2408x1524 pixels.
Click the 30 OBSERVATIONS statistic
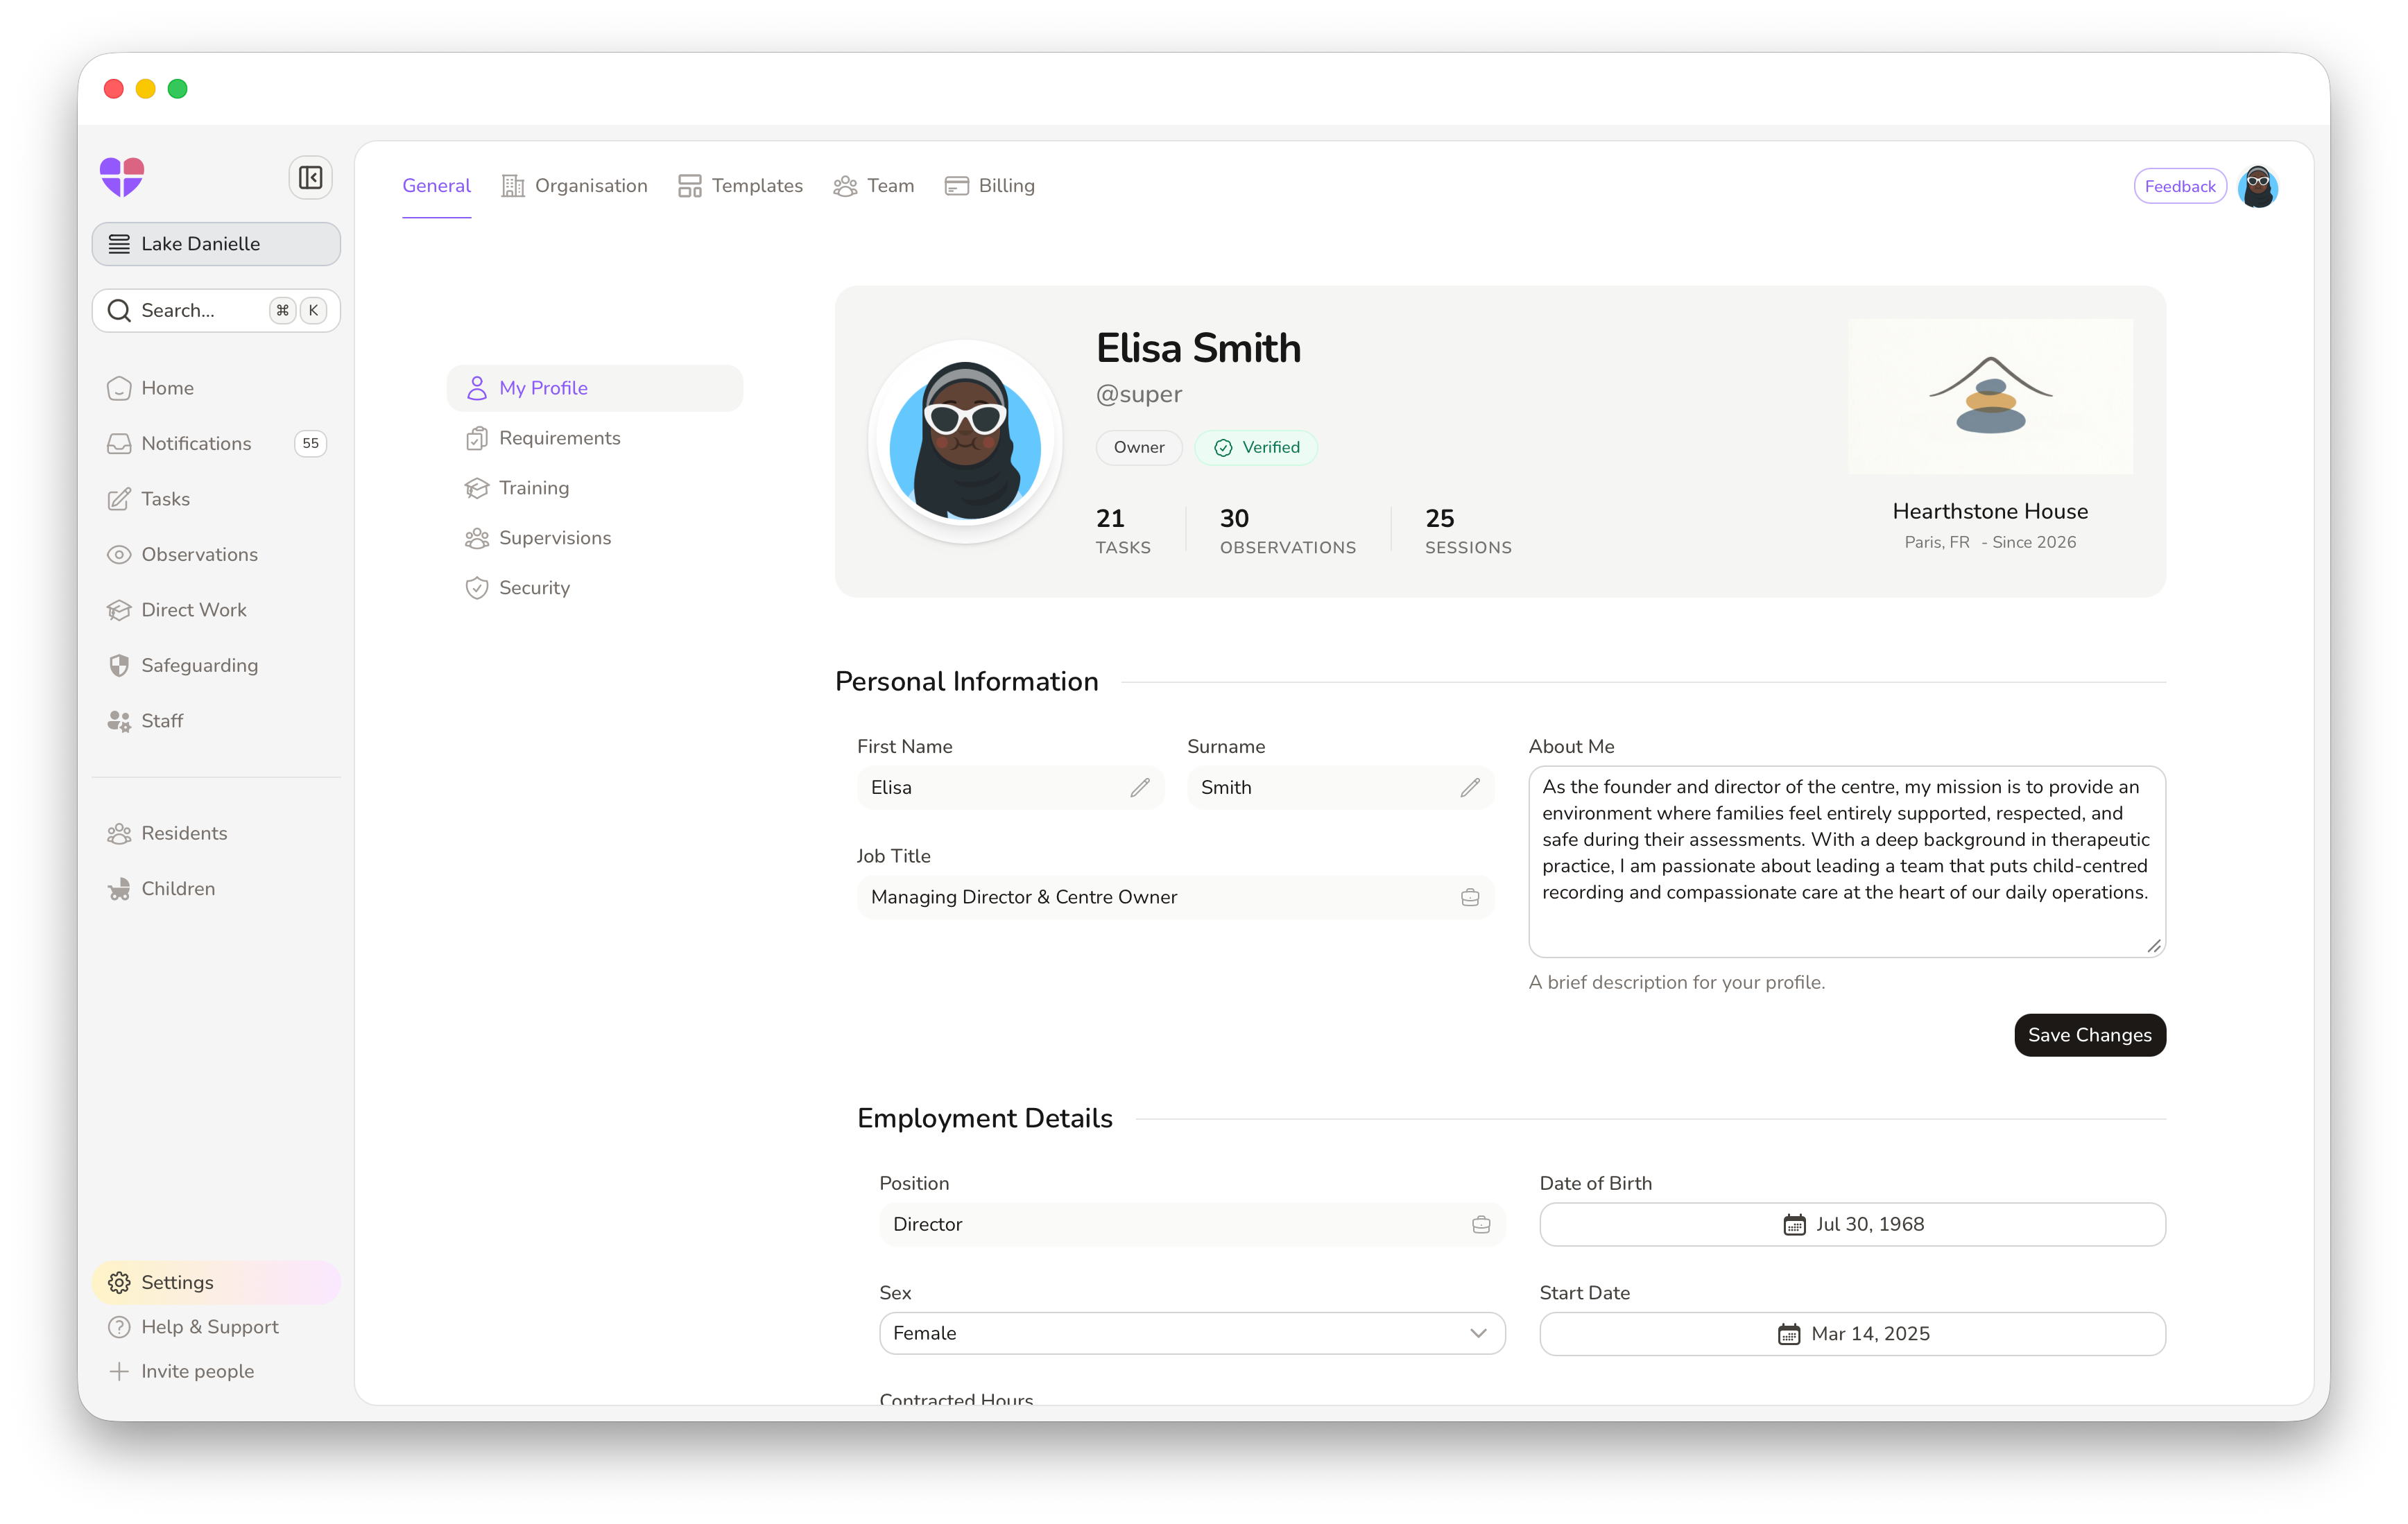(1288, 531)
